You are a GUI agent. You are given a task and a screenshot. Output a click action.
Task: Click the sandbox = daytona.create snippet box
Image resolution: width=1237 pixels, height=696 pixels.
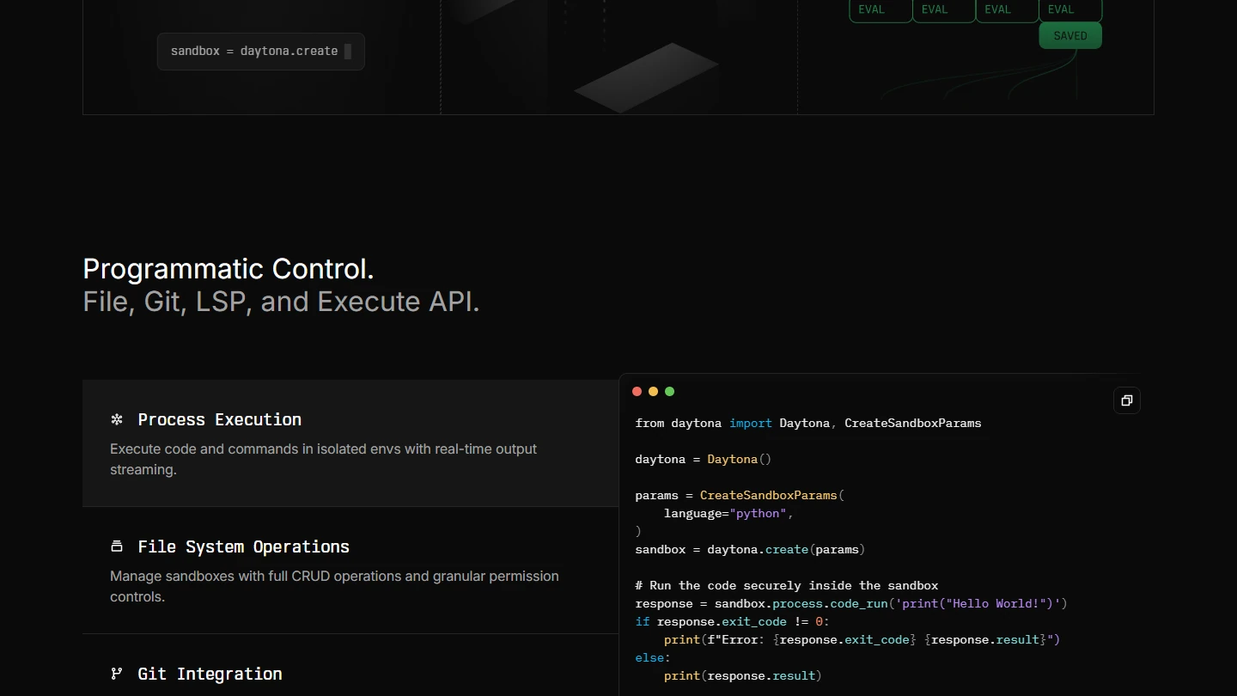260,52
